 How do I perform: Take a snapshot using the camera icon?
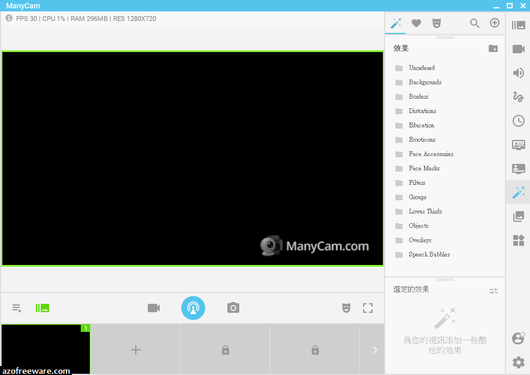233,307
